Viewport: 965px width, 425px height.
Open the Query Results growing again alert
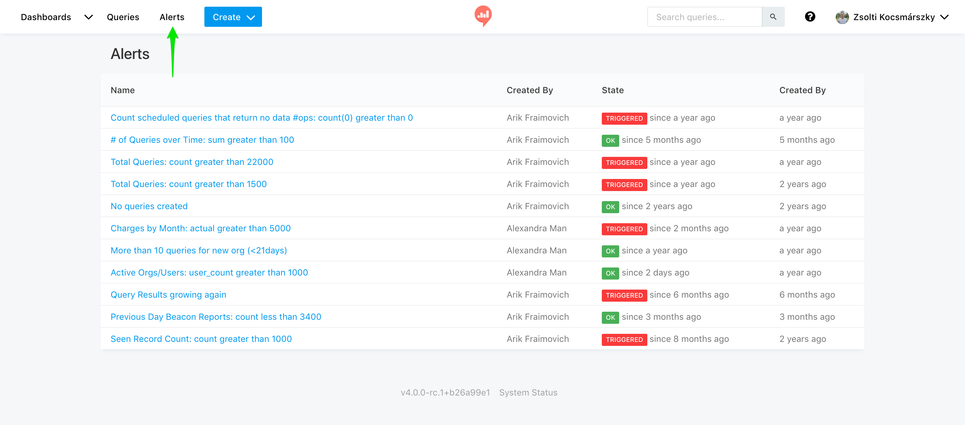(x=168, y=295)
